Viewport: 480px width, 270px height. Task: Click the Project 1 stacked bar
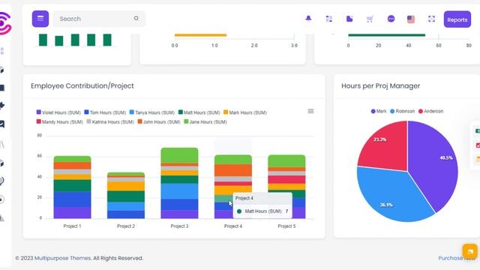tap(72, 187)
